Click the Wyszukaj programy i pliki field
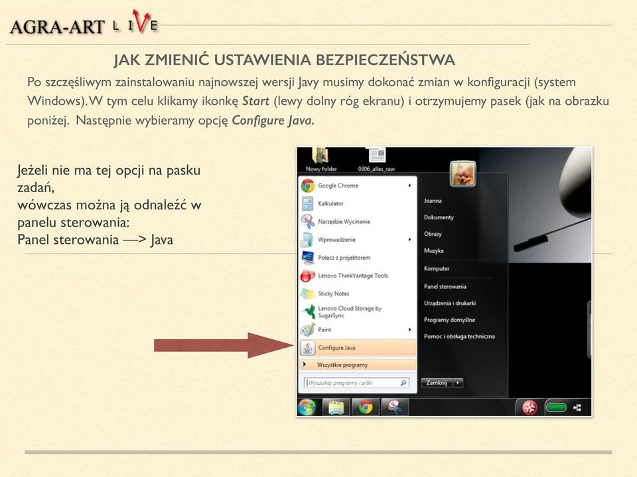This screenshot has width=637, height=477. click(357, 382)
